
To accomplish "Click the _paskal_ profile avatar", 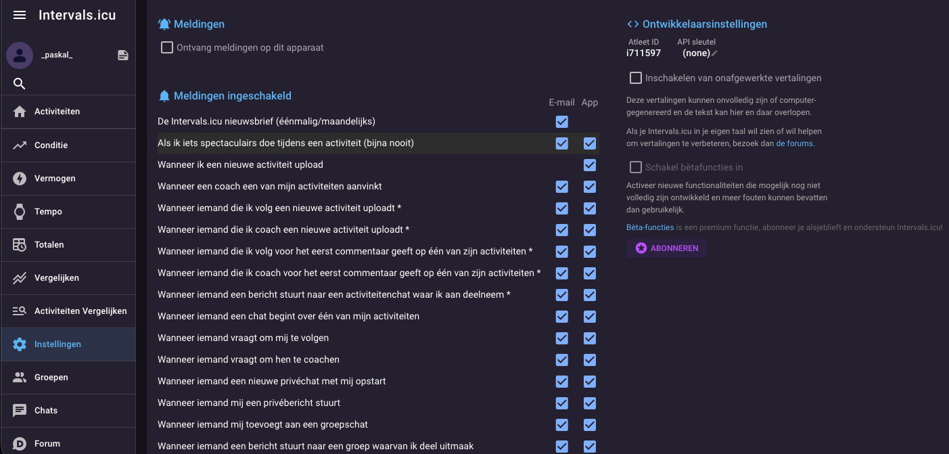I will click(x=20, y=55).
